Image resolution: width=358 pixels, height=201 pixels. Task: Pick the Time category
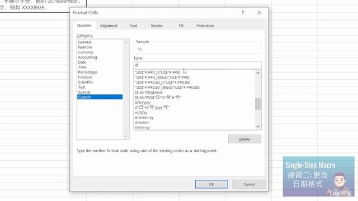click(x=100, y=67)
